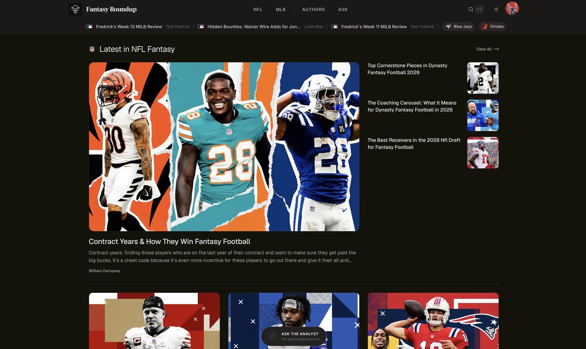Click the chat bubble icon in Ask the Analyst
Screen dimensions: 586x349
coord(272,336)
